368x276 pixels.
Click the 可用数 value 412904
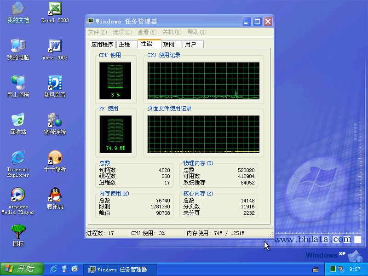pos(246,176)
